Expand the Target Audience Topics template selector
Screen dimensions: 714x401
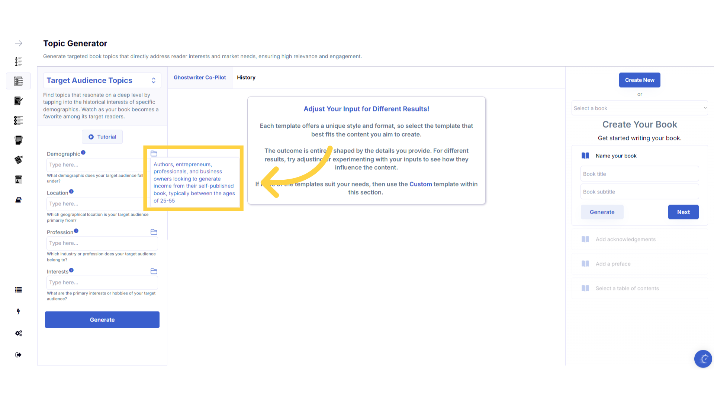pyautogui.click(x=102, y=81)
